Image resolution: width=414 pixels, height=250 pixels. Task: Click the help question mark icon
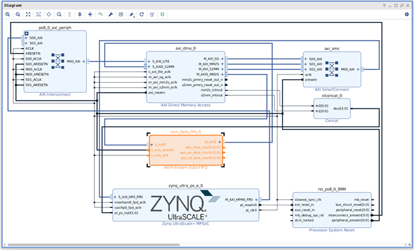[x=384, y=5]
